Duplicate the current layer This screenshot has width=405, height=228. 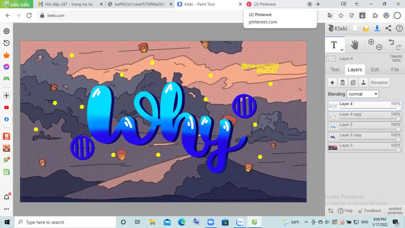(353, 82)
